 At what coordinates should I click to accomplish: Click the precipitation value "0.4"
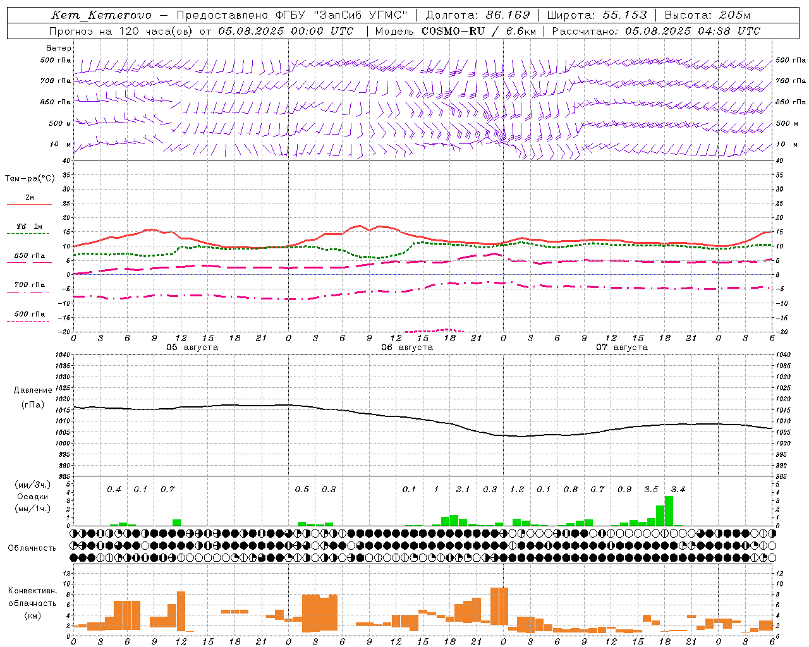[x=114, y=490]
